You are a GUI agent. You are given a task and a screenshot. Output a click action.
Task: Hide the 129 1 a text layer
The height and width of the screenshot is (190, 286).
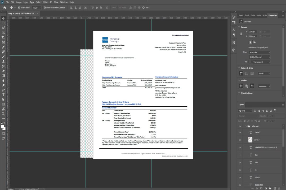click(x=240, y=178)
